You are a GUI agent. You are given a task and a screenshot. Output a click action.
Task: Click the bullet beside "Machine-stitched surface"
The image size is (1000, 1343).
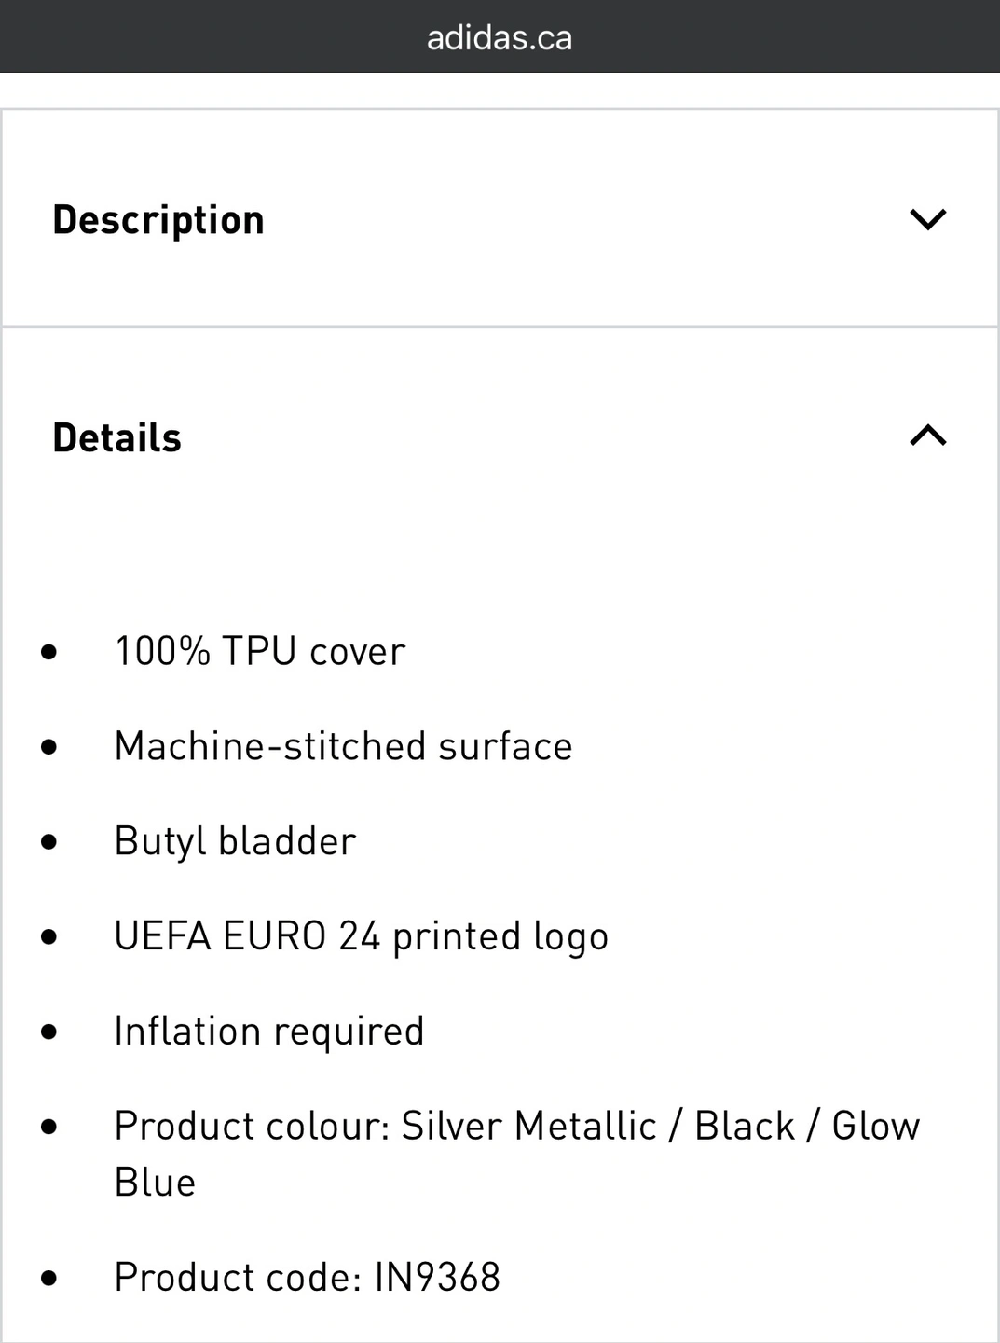[49, 747]
